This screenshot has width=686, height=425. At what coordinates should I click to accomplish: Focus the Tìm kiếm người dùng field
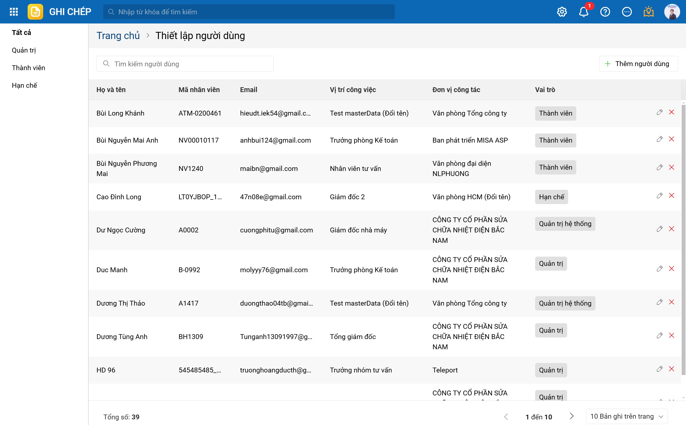pyautogui.click(x=189, y=64)
